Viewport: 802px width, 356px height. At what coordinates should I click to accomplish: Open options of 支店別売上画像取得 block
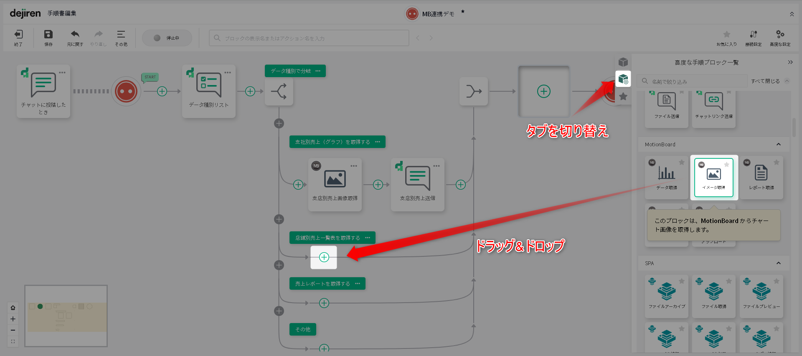pos(354,166)
